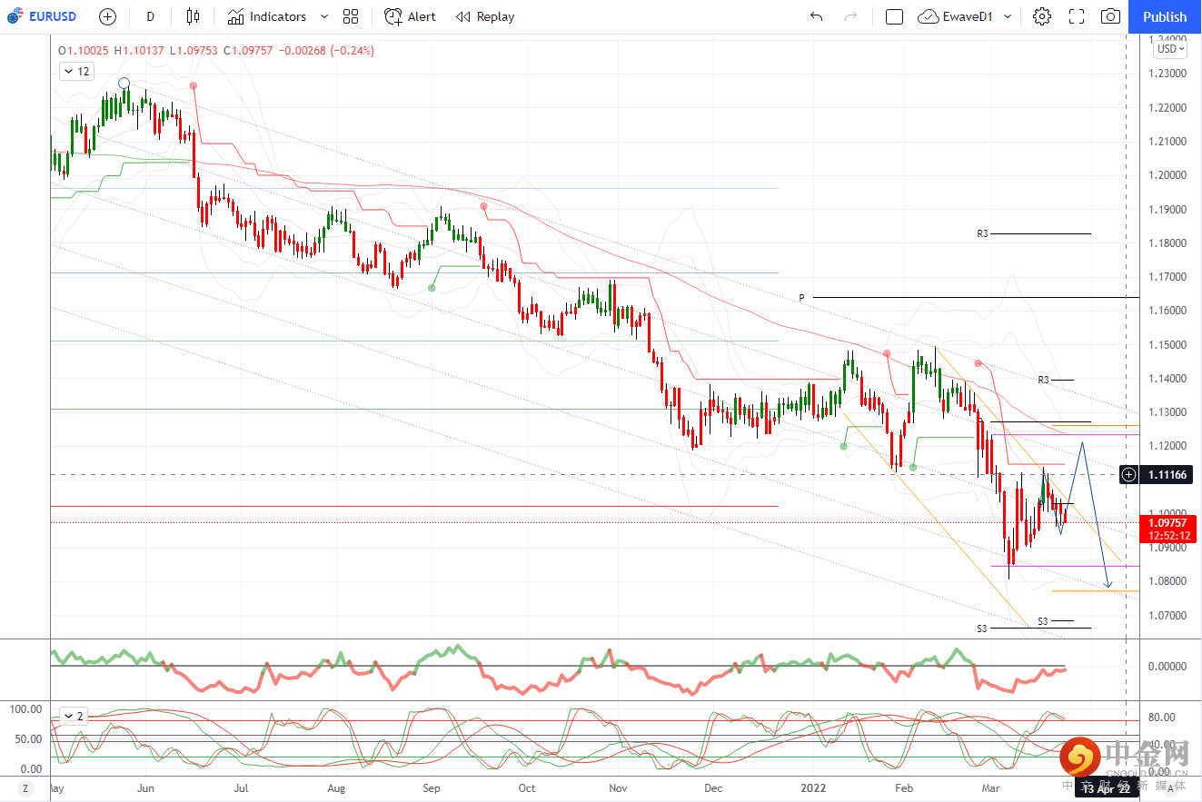The height and width of the screenshot is (802, 1202).
Task: Click the 13 Apr 22 date label
Action: pos(1106,788)
